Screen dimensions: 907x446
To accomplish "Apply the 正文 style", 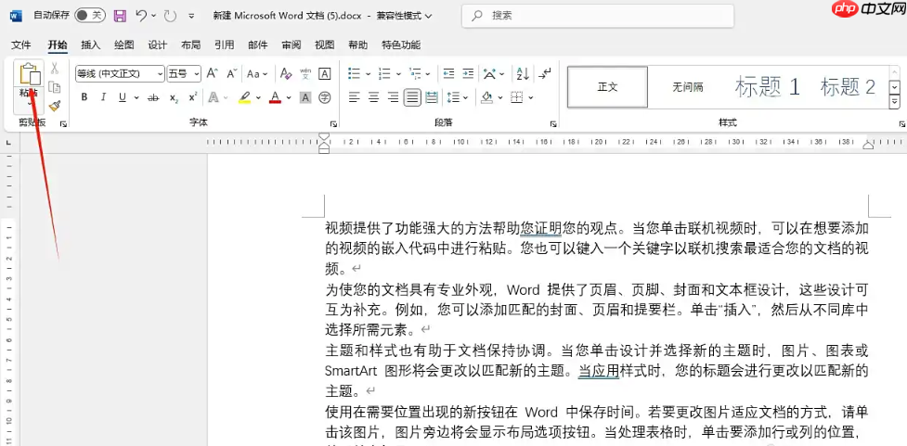I will point(607,87).
